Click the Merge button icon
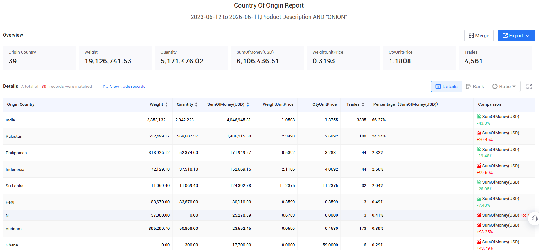 tap(471, 36)
